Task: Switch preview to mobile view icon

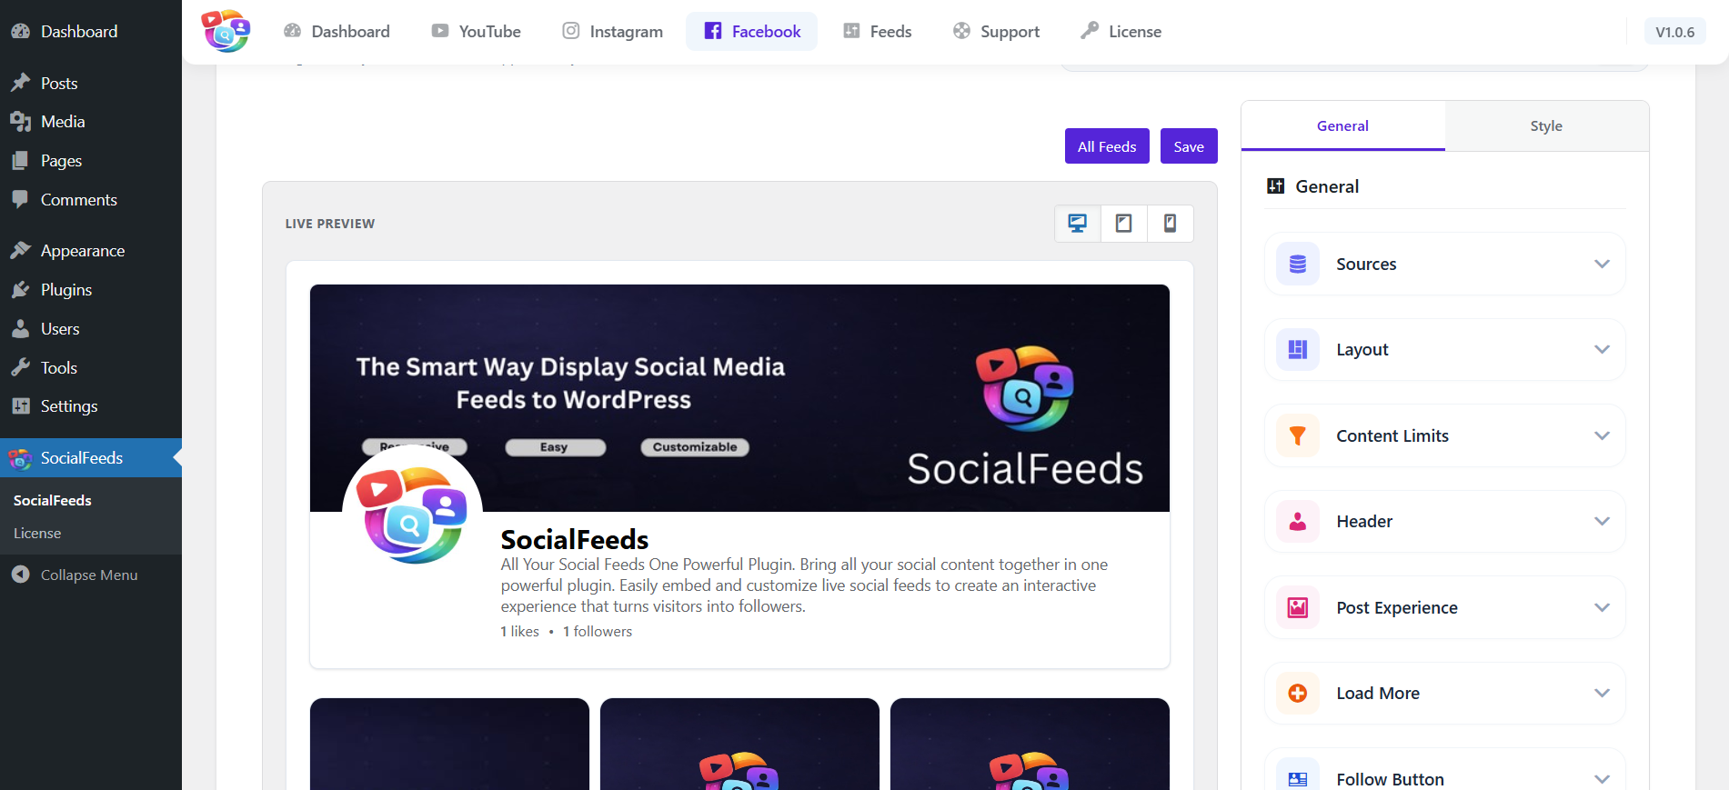Action: click(x=1171, y=224)
